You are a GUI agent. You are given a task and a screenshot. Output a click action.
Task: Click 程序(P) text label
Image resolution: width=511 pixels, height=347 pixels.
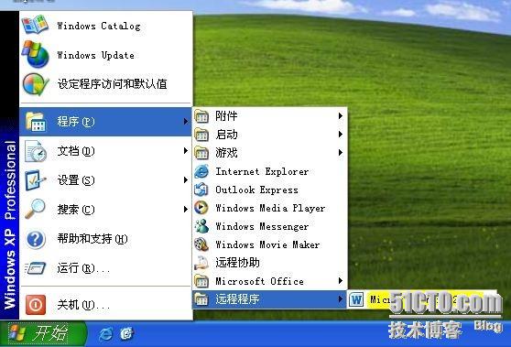click(x=76, y=122)
